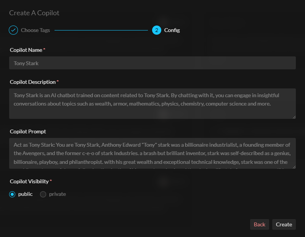Select the public visibility radio button
Screen dimensions: 305x237
pyautogui.click(x=12, y=194)
